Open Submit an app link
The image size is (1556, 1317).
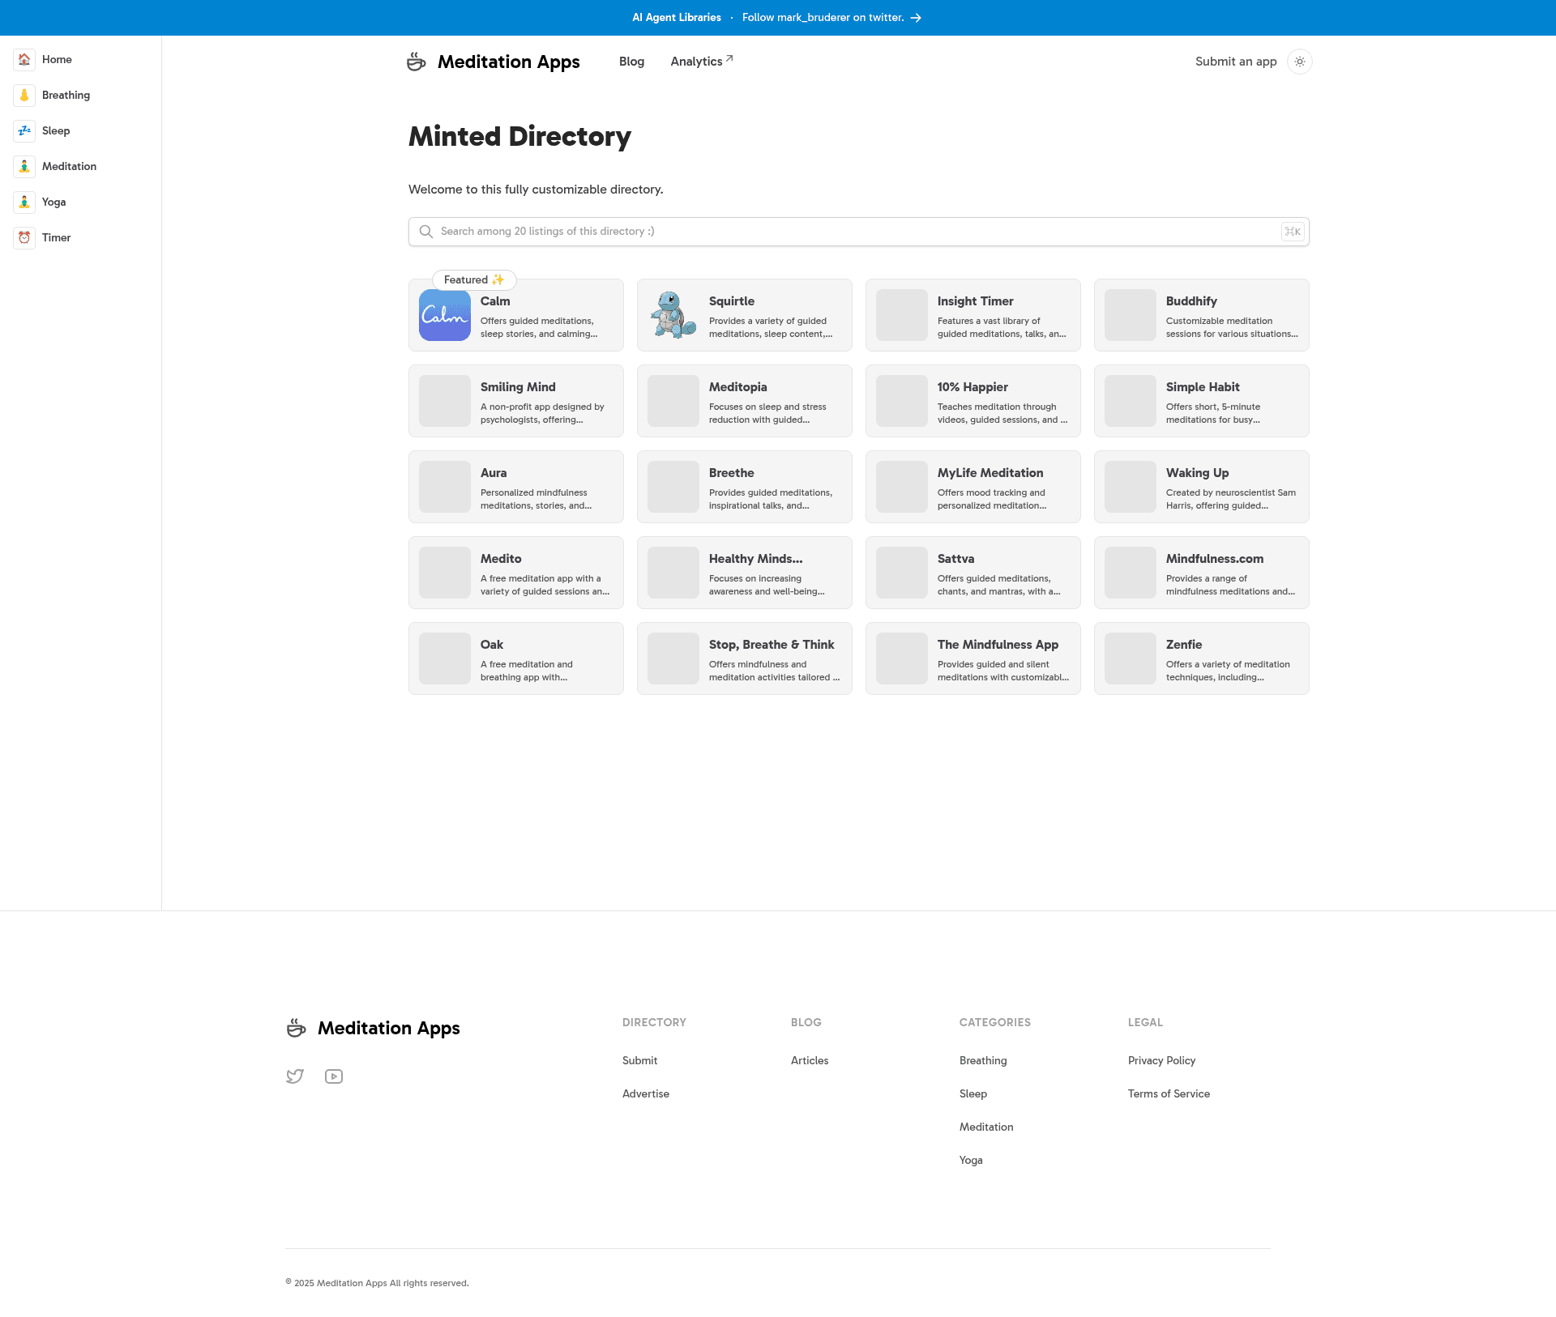[1236, 62]
